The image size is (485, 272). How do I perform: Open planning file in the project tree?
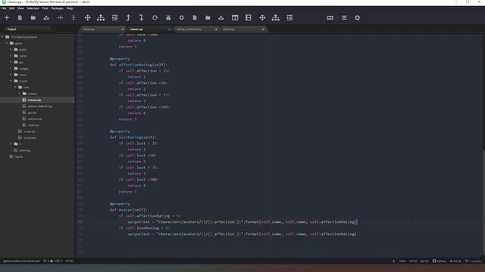point(24,150)
